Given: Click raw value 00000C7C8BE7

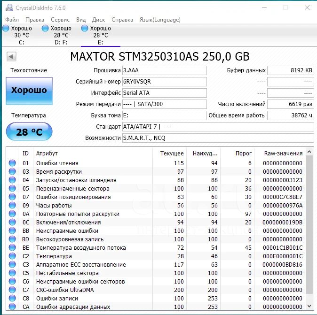Looking at the screenshot, I should pos(282,197).
